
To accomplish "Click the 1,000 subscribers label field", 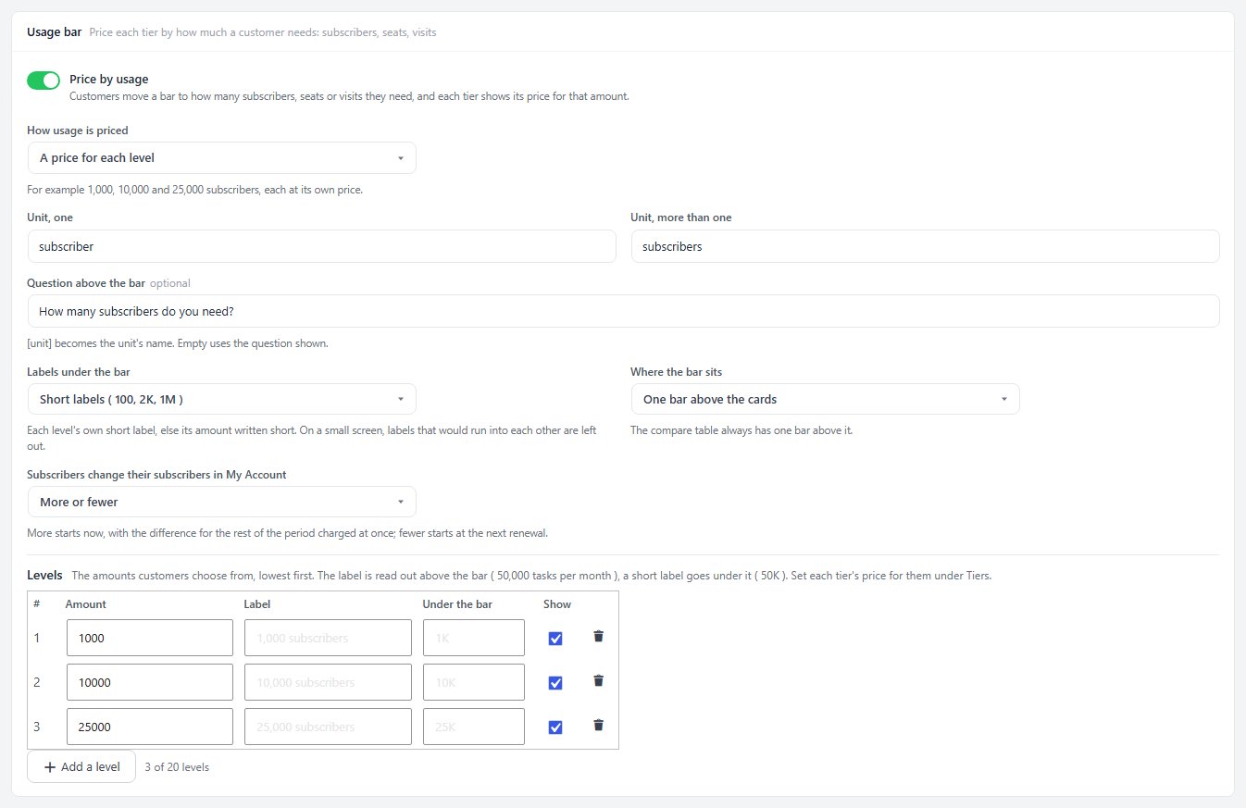I will click(x=328, y=638).
